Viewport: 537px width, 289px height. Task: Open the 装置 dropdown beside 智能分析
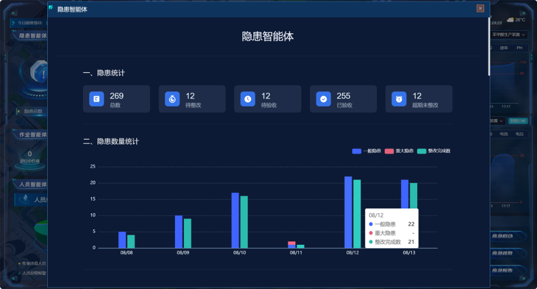click(497, 121)
